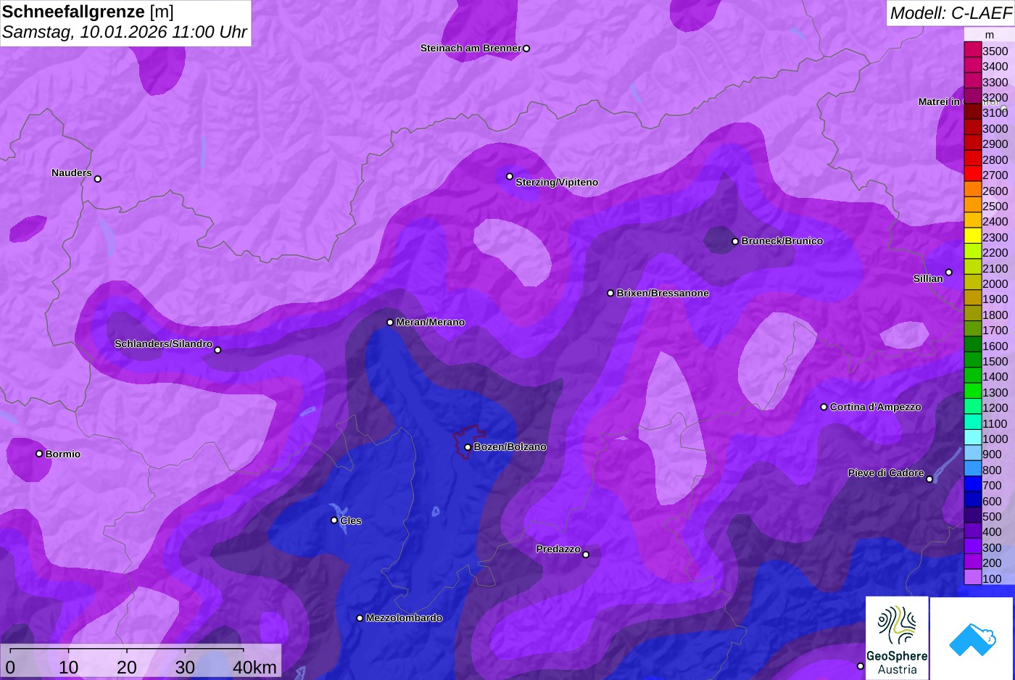Click the Steinach am Brenner label text
Image resolution: width=1015 pixels, height=680 pixels.
point(471,49)
